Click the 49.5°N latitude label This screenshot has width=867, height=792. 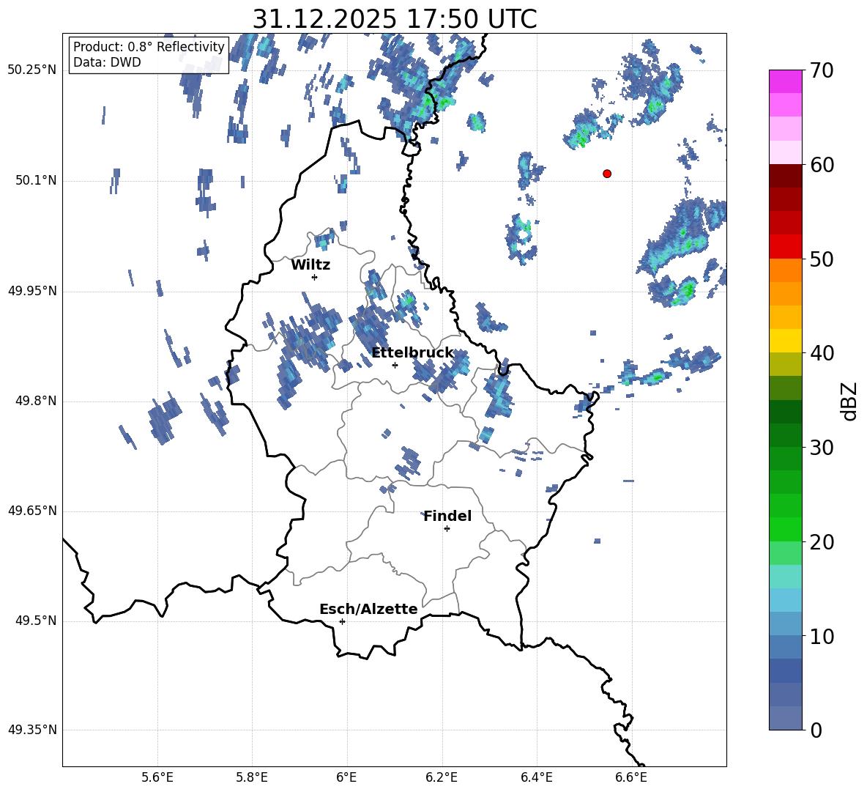point(36,621)
